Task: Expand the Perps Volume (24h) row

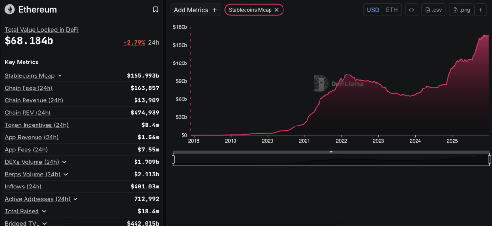Action: point(66,175)
